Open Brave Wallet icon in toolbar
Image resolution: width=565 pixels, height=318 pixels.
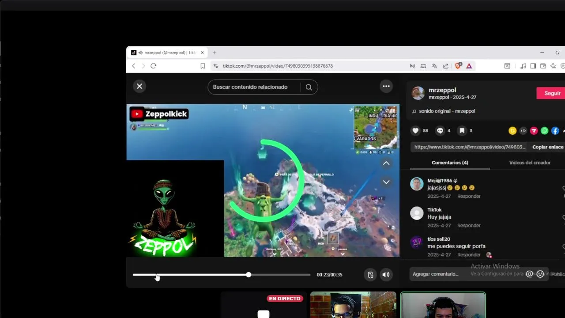click(x=543, y=66)
